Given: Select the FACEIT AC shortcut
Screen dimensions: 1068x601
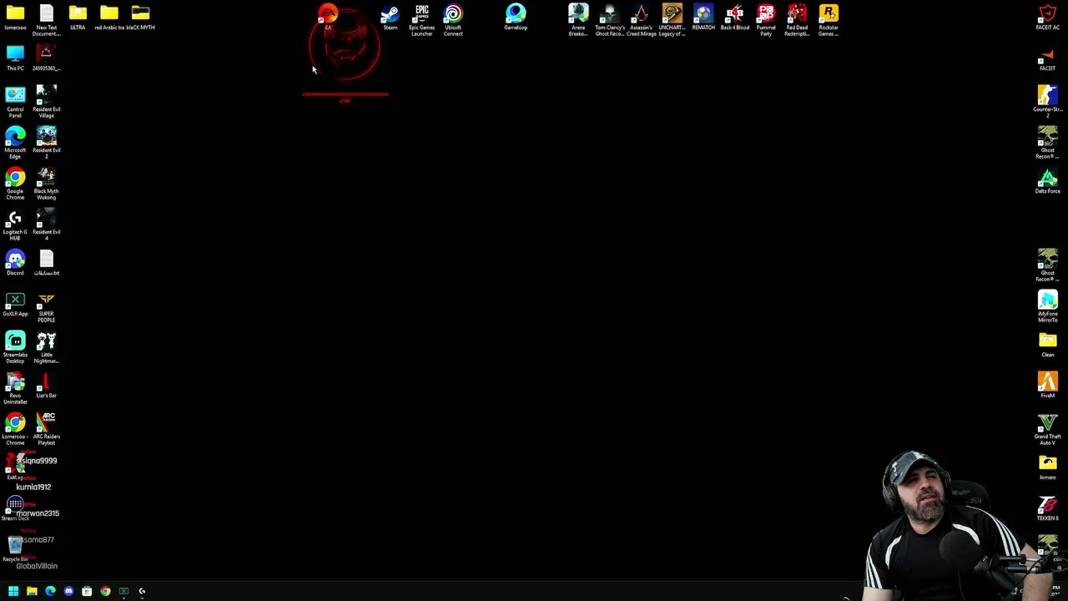Looking at the screenshot, I should click(x=1048, y=18).
